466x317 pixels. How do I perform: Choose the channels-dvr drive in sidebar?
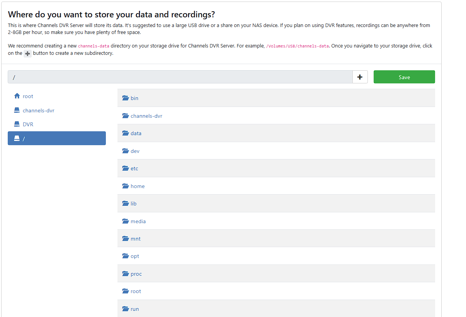(38, 110)
